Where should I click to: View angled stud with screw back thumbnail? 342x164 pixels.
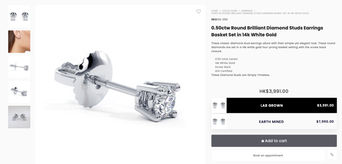[x=19, y=92]
